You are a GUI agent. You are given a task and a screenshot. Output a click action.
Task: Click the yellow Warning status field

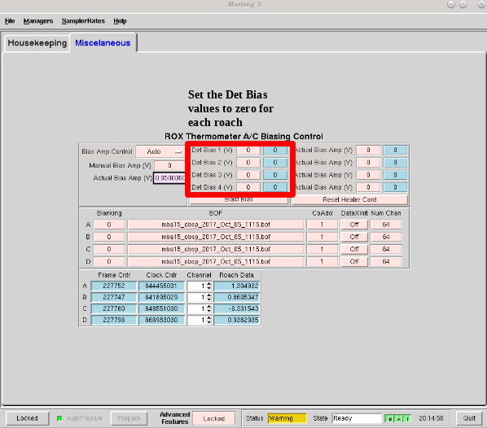[x=287, y=418]
